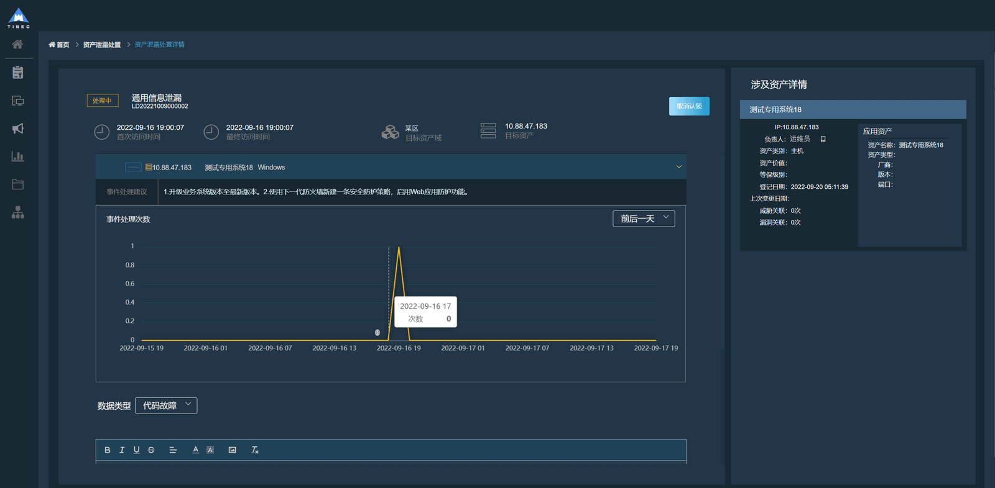Image resolution: width=995 pixels, height=488 pixels.
Task: Open the 代码故障 data type dropdown
Action: click(x=166, y=405)
